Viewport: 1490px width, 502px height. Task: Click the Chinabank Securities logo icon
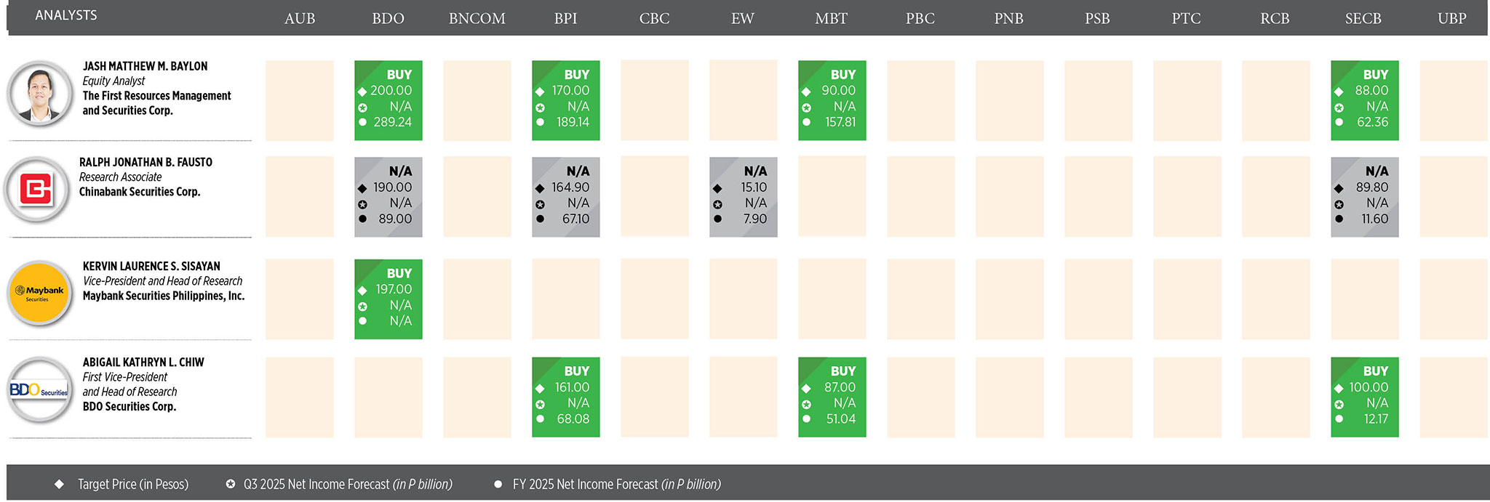pos(37,190)
